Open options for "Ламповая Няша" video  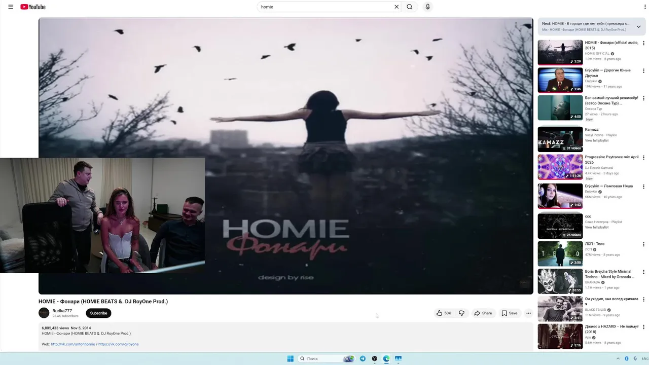(644, 187)
